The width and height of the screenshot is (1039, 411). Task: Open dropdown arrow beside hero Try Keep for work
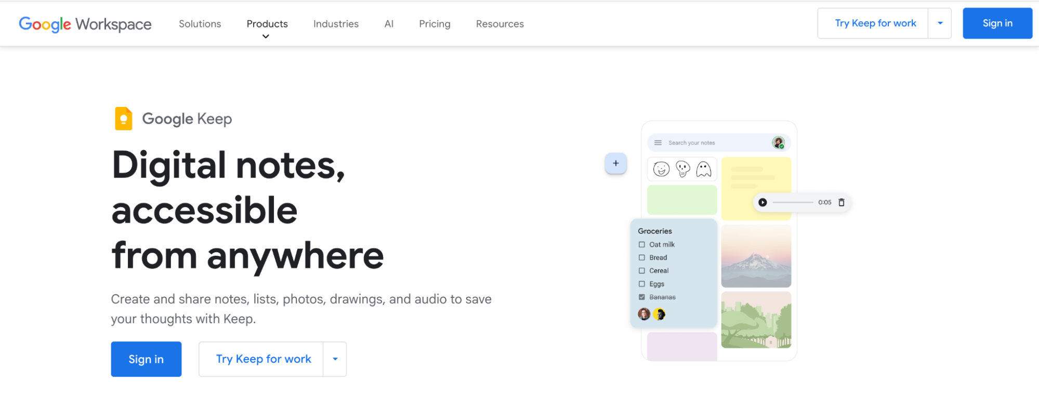click(x=335, y=359)
